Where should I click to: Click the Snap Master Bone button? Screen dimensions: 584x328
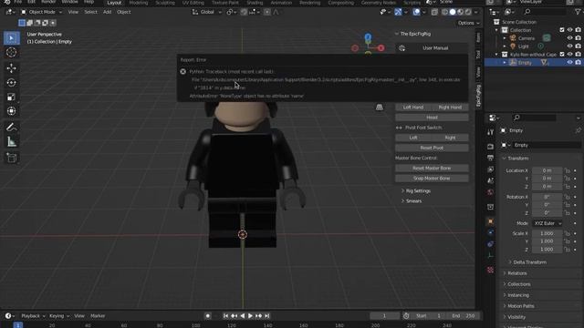tap(432, 179)
